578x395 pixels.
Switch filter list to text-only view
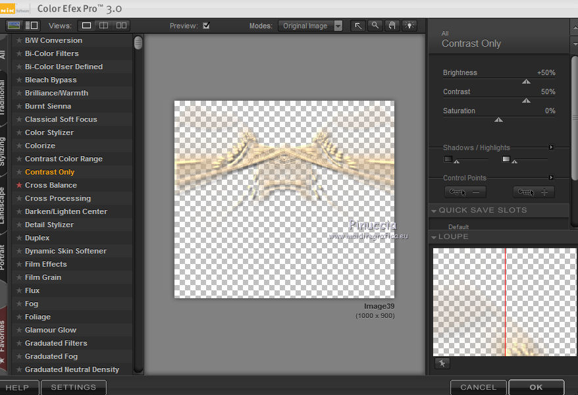pos(32,26)
